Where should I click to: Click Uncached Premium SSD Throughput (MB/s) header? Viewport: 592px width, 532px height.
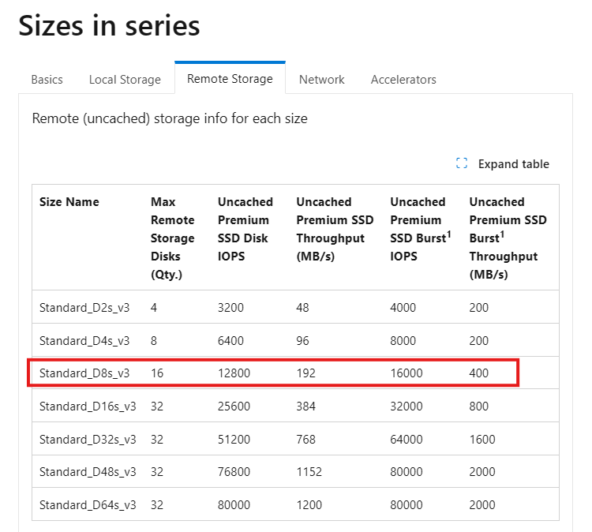(335, 229)
